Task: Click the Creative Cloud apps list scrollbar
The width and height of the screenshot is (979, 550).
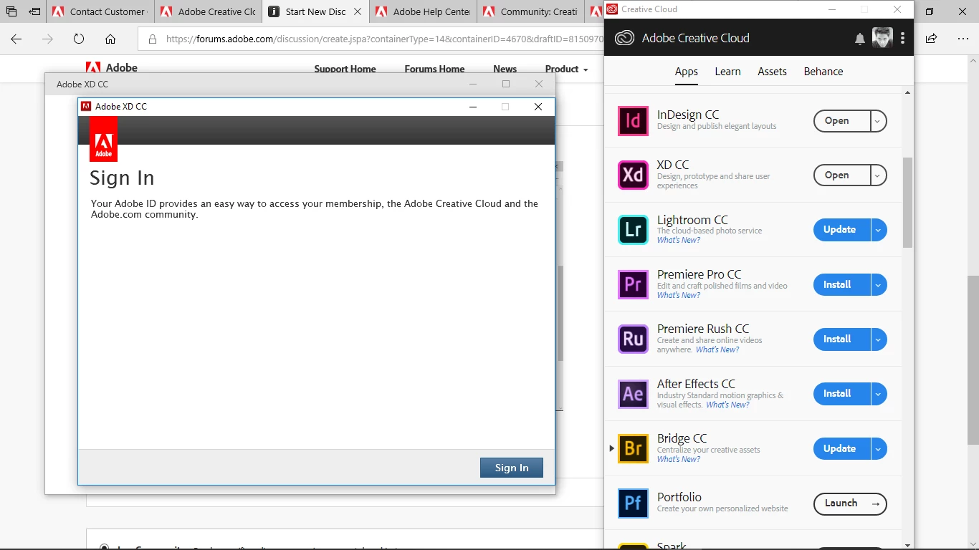Action: click(x=907, y=203)
